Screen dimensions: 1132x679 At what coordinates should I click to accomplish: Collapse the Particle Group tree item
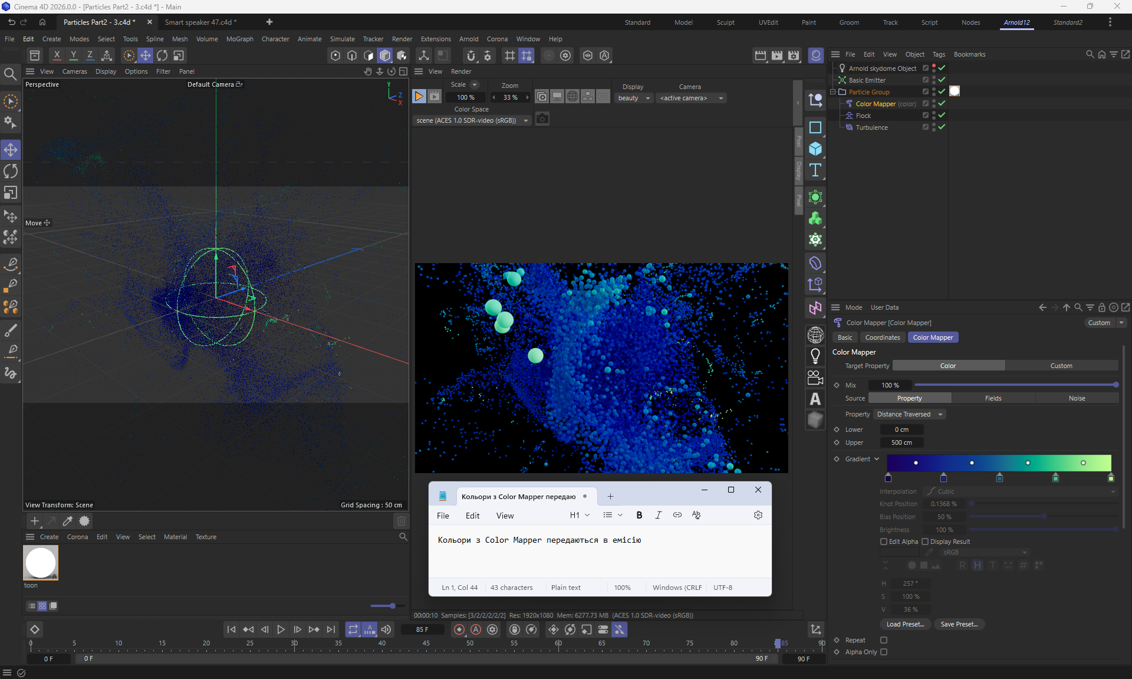tap(832, 92)
